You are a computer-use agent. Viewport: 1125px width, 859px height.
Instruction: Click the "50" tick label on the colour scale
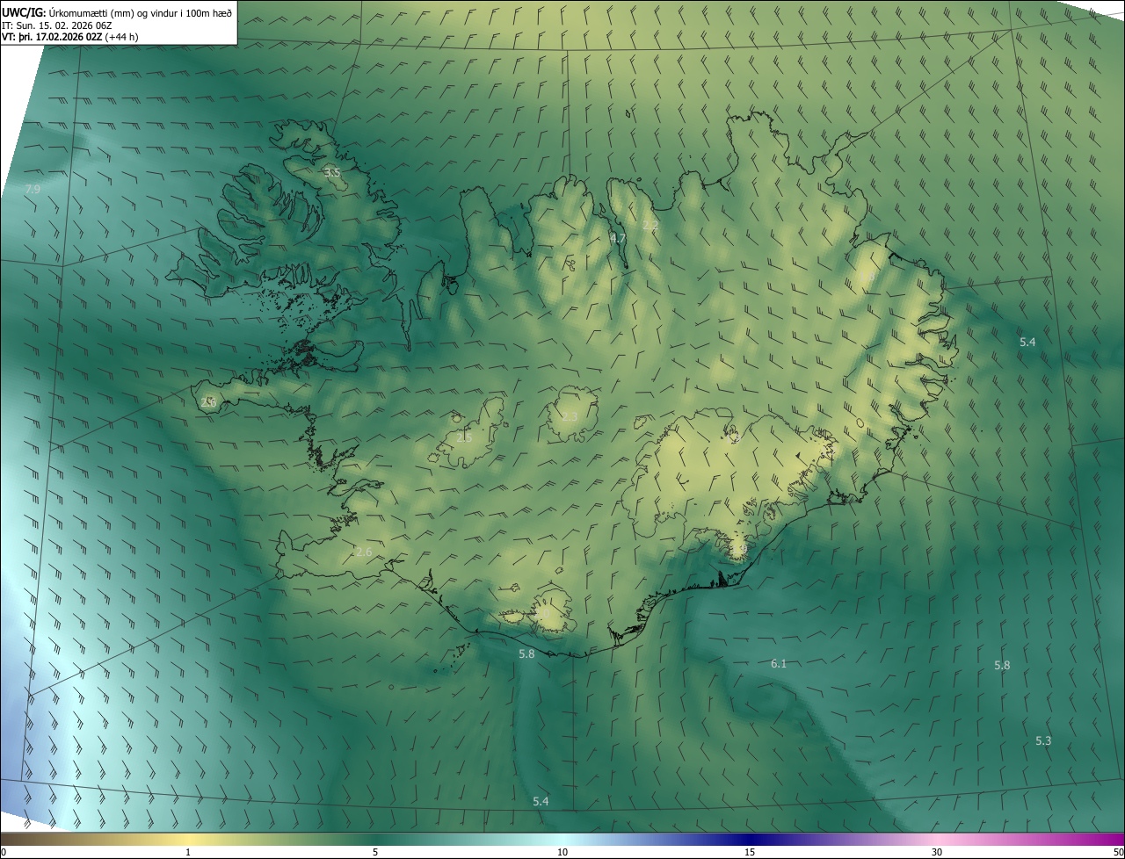click(1118, 853)
